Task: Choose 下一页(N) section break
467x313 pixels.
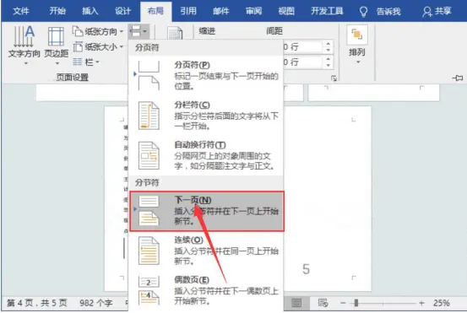Action: [207, 211]
